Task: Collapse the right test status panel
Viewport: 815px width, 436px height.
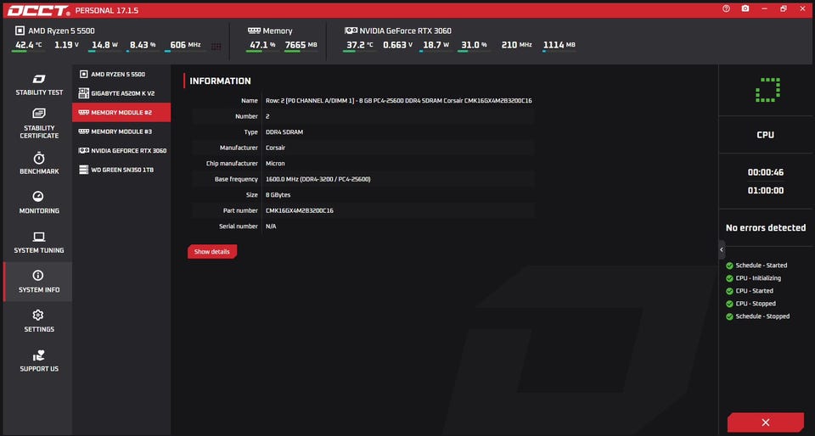Action: (x=722, y=249)
